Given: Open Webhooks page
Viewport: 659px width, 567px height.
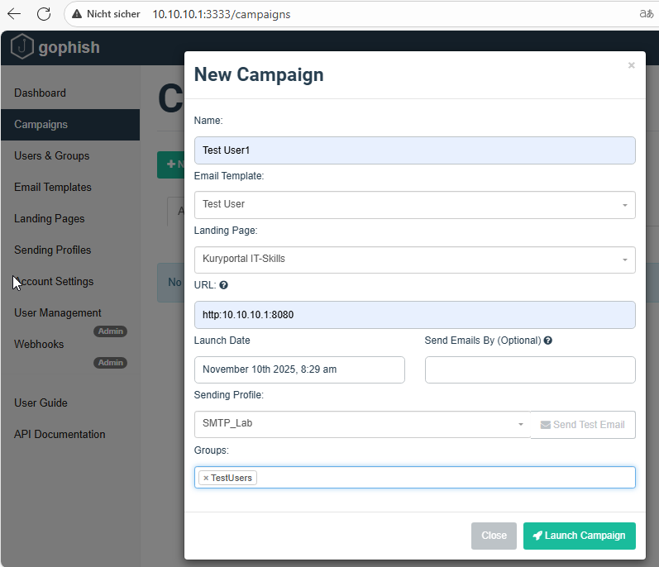Looking at the screenshot, I should 39,344.
